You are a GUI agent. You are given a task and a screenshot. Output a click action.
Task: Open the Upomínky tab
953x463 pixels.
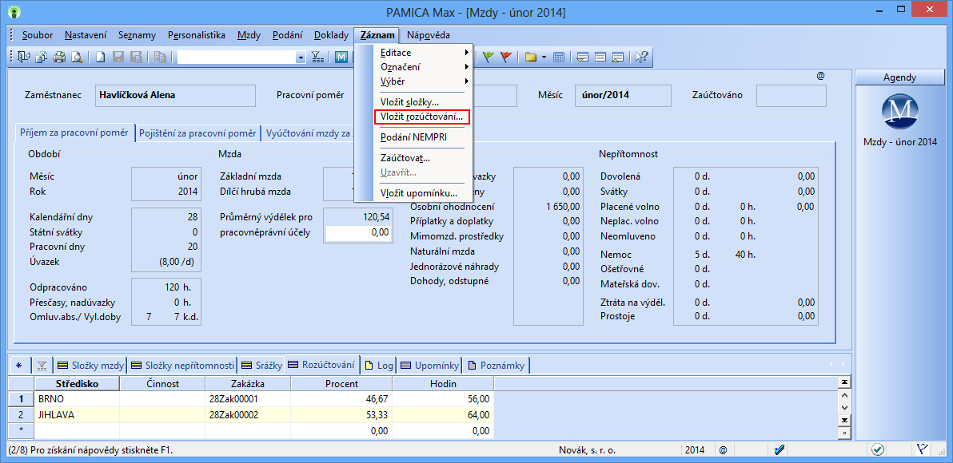[x=429, y=366]
